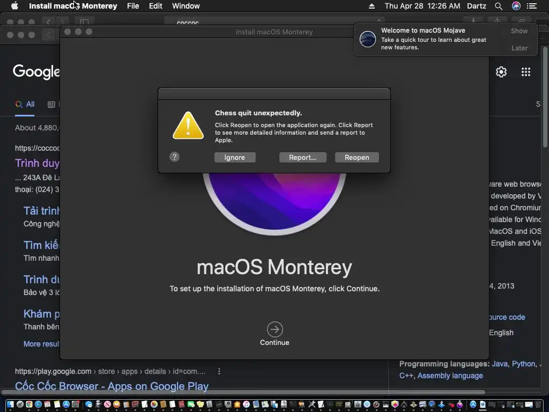
Task: Click the date and time in the menu bar
Action: click(422, 6)
